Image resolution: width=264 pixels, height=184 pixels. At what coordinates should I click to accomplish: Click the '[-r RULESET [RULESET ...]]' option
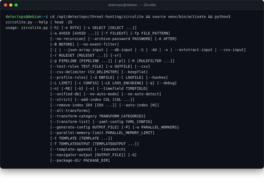pos(79,55)
